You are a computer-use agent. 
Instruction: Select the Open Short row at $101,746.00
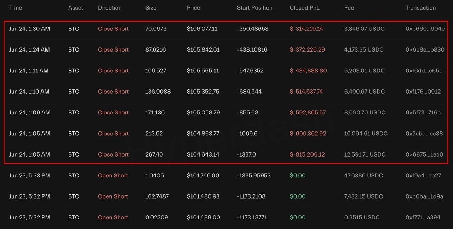point(226,175)
